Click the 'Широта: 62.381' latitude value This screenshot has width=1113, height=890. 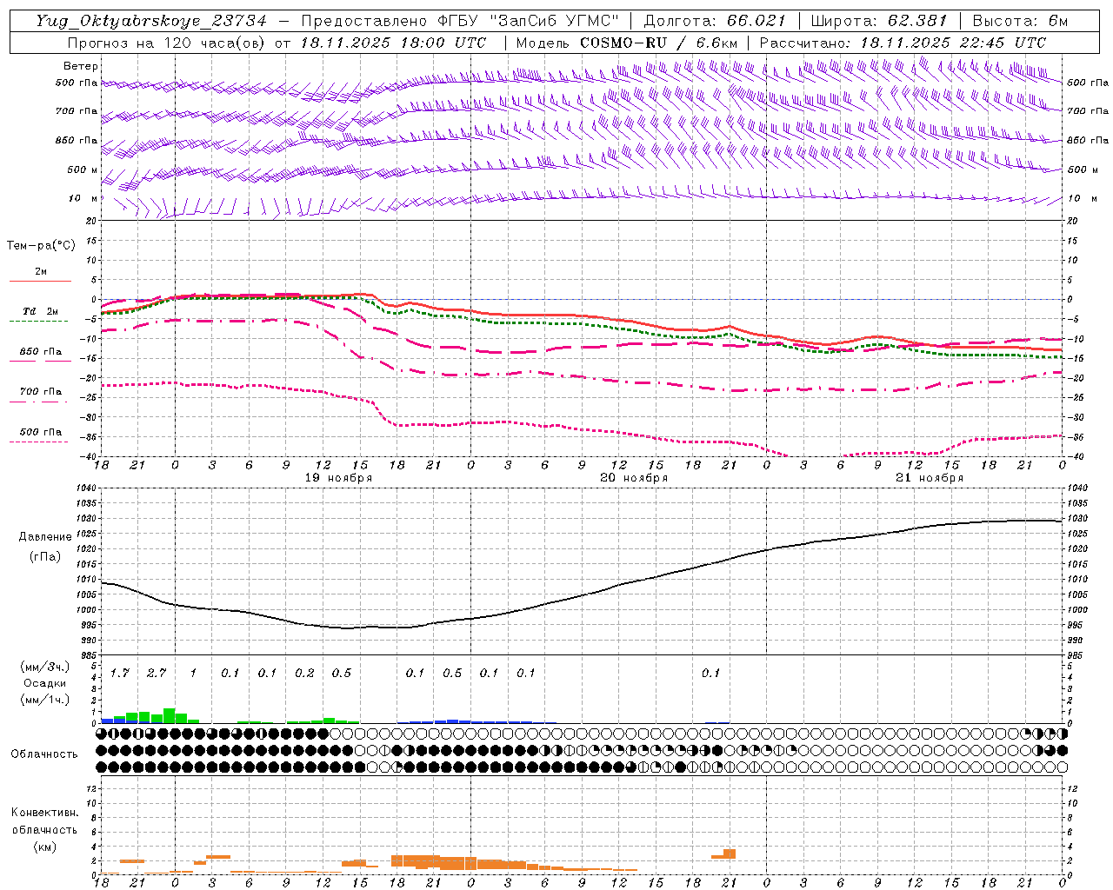(879, 21)
